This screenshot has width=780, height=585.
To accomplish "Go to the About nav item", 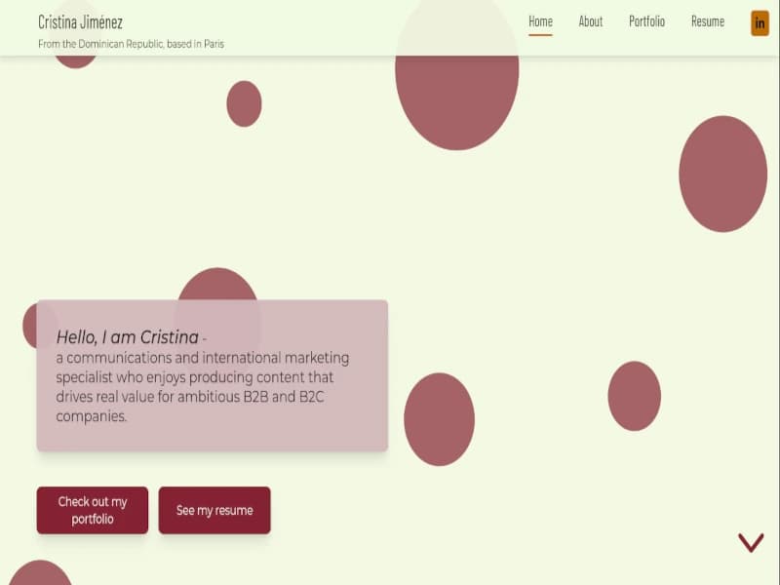I will tap(591, 21).
